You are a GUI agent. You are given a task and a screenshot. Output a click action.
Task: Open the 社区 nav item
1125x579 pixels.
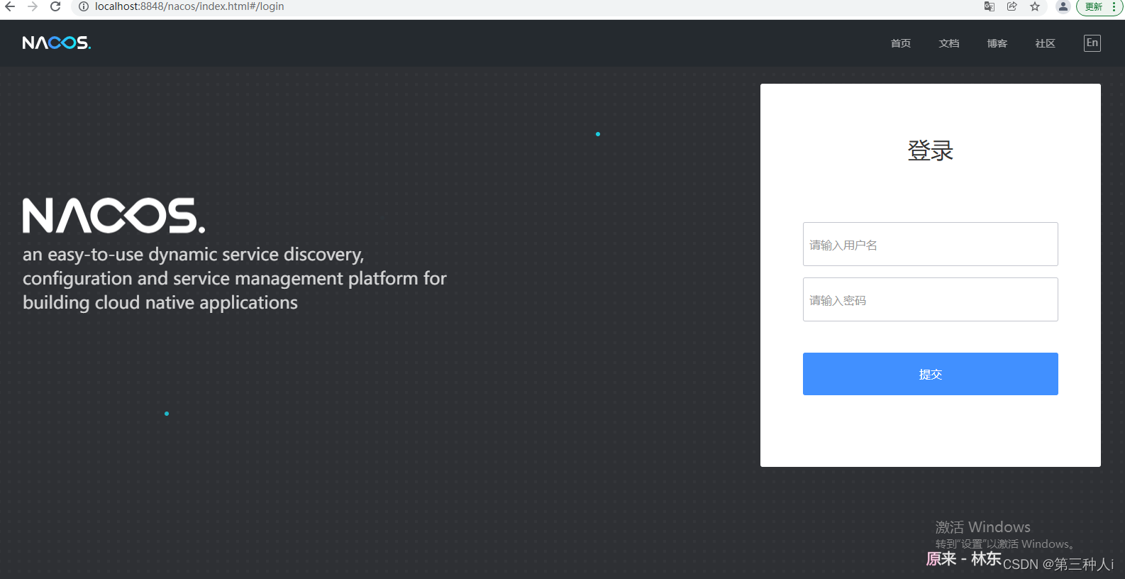pyautogui.click(x=1046, y=43)
